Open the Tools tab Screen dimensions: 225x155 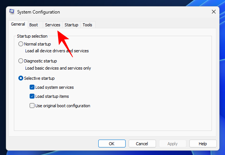pyautogui.click(x=88, y=25)
